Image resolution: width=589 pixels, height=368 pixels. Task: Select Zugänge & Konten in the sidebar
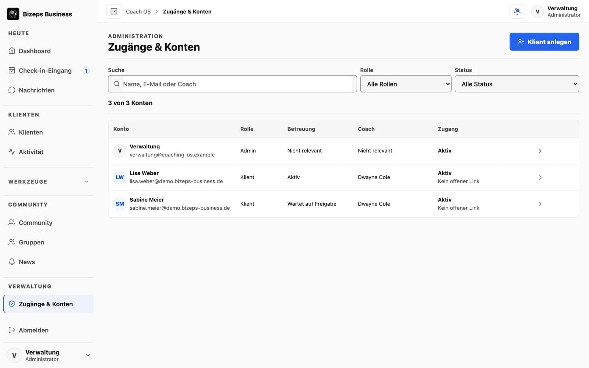pos(49,304)
